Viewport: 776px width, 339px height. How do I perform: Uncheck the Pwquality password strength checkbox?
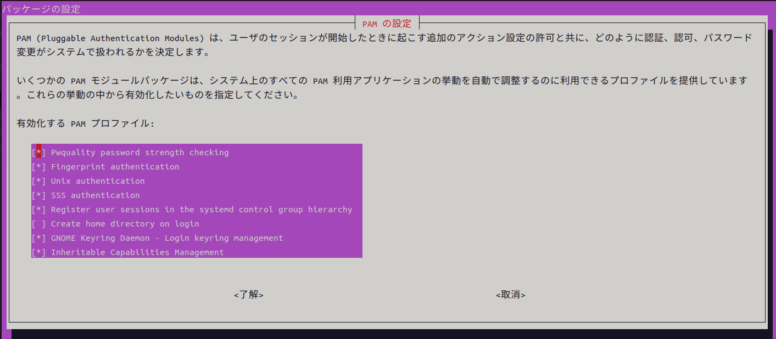[38, 152]
